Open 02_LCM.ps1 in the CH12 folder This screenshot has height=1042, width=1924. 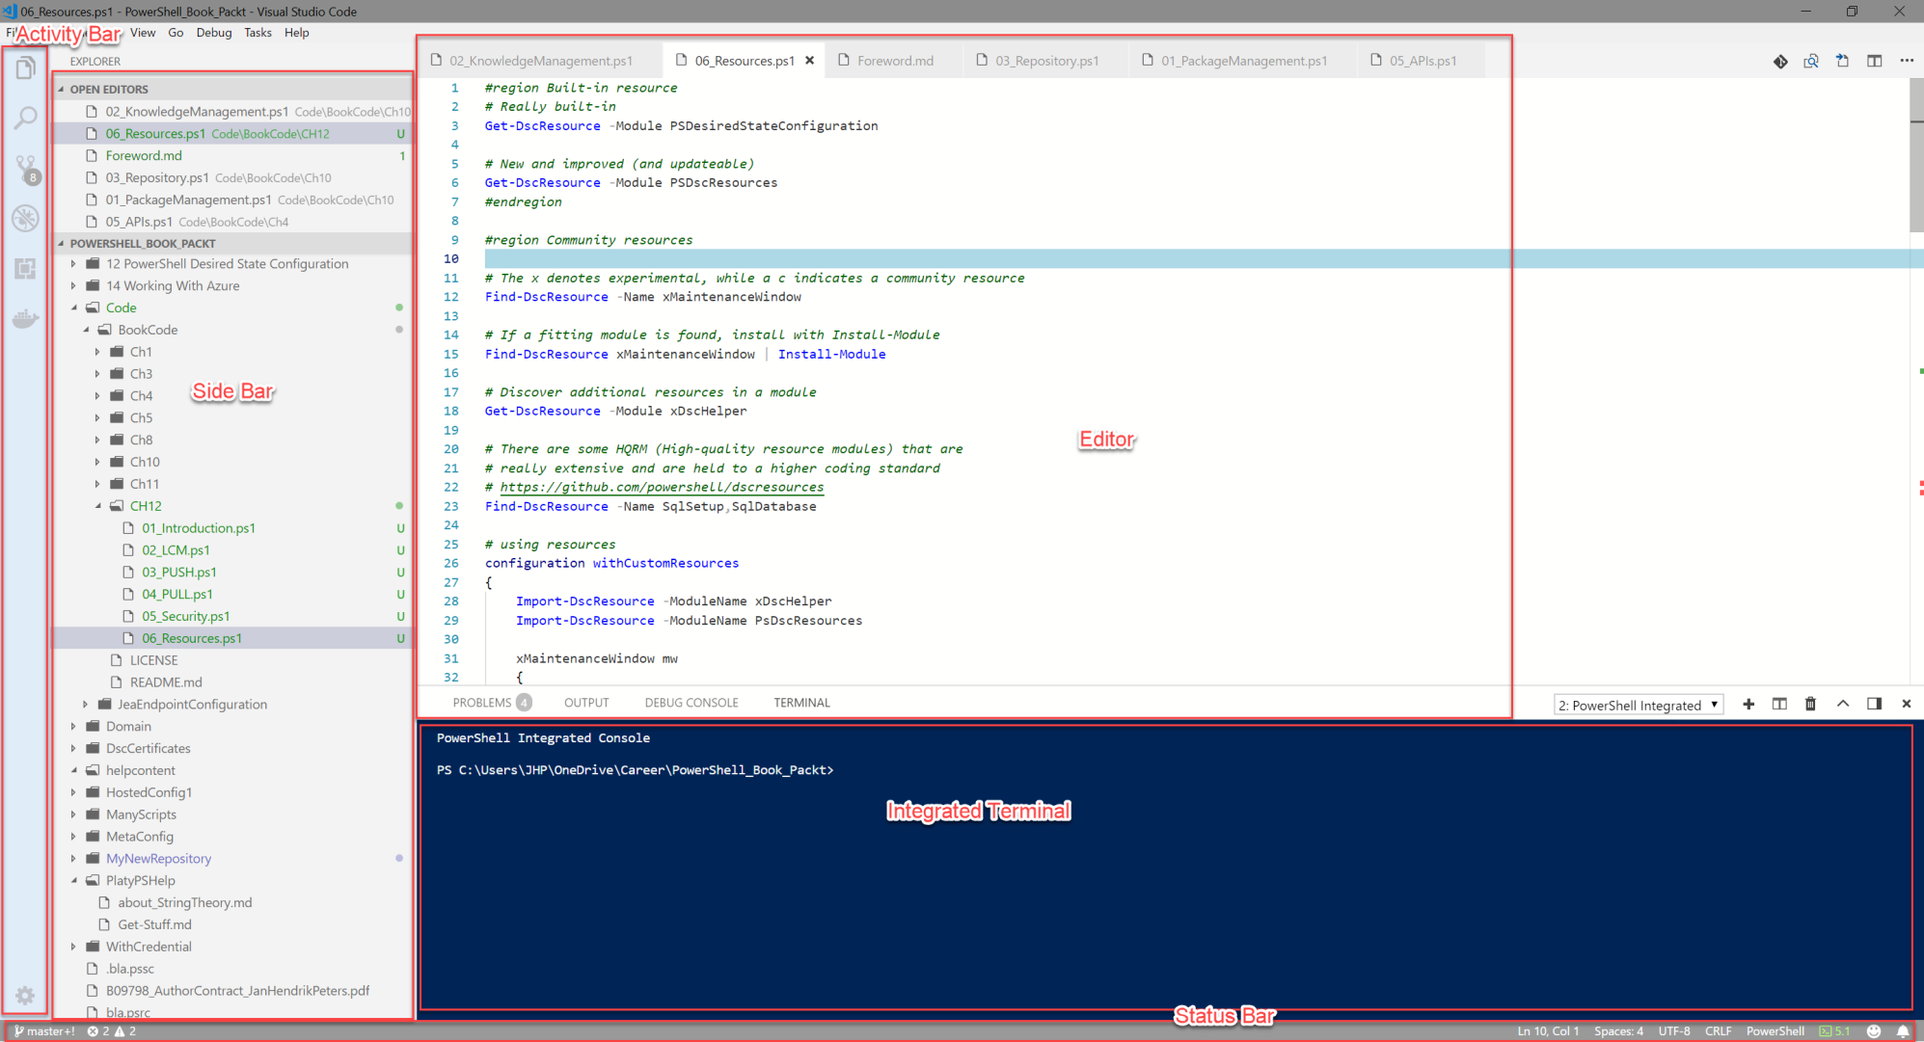click(x=232, y=550)
